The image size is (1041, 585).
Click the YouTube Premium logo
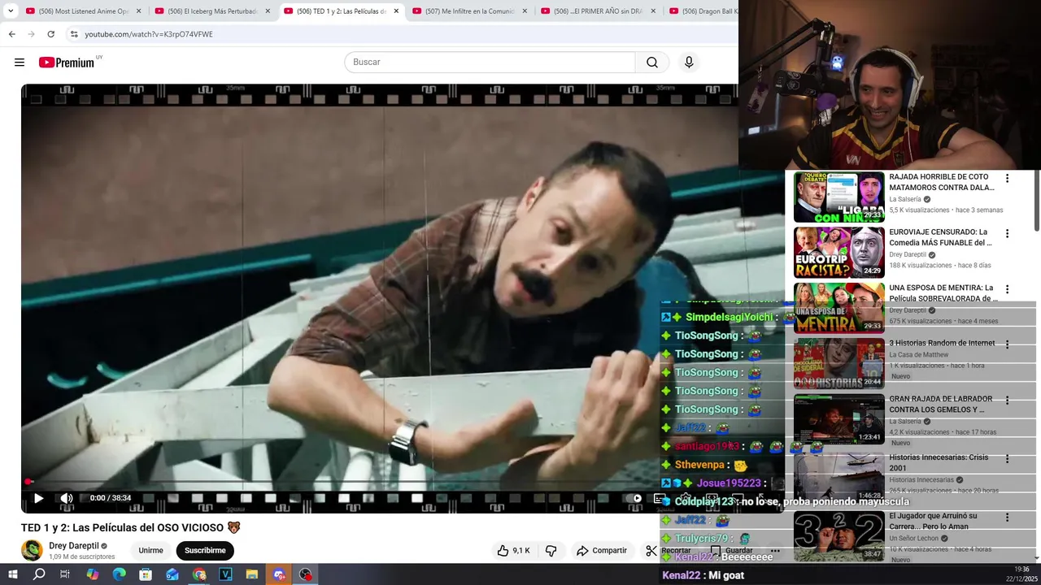coord(67,63)
